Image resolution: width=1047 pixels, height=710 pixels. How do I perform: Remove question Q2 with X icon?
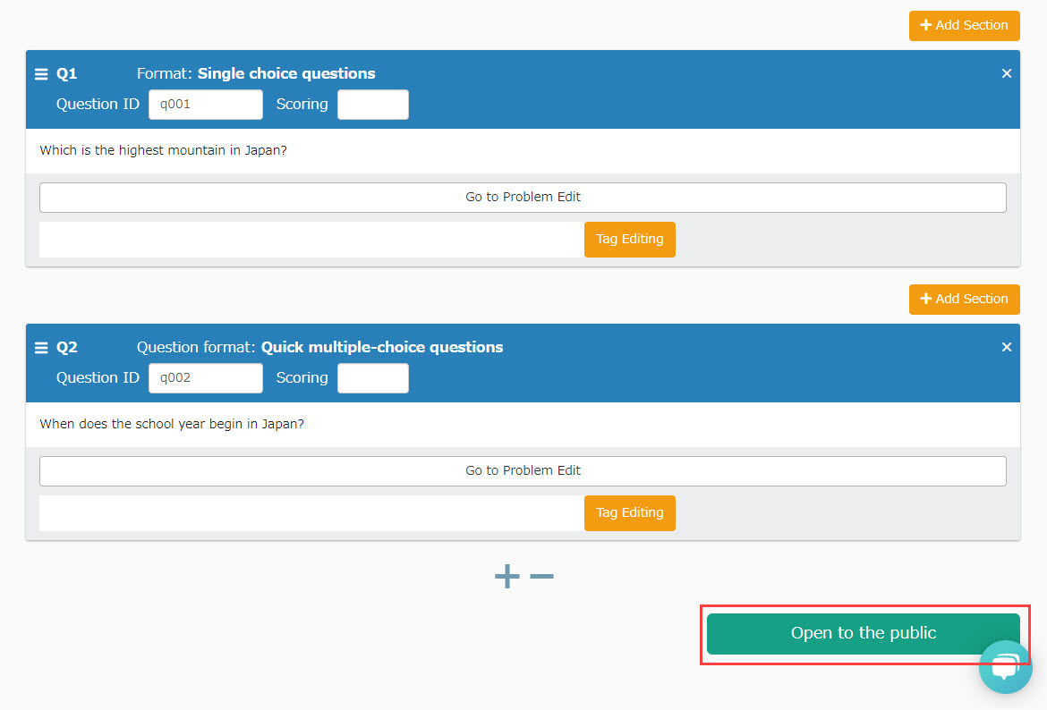[x=1007, y=348]
